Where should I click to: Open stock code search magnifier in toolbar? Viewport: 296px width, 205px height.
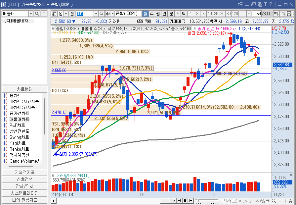pos(102,14)
